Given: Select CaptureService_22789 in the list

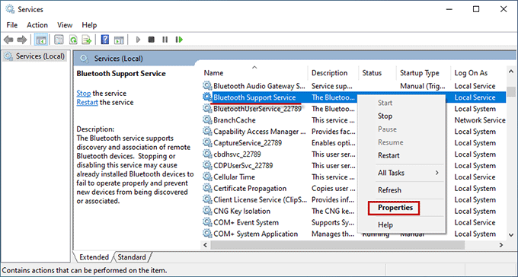Looking at the screenshot, I should click(248, 142).
